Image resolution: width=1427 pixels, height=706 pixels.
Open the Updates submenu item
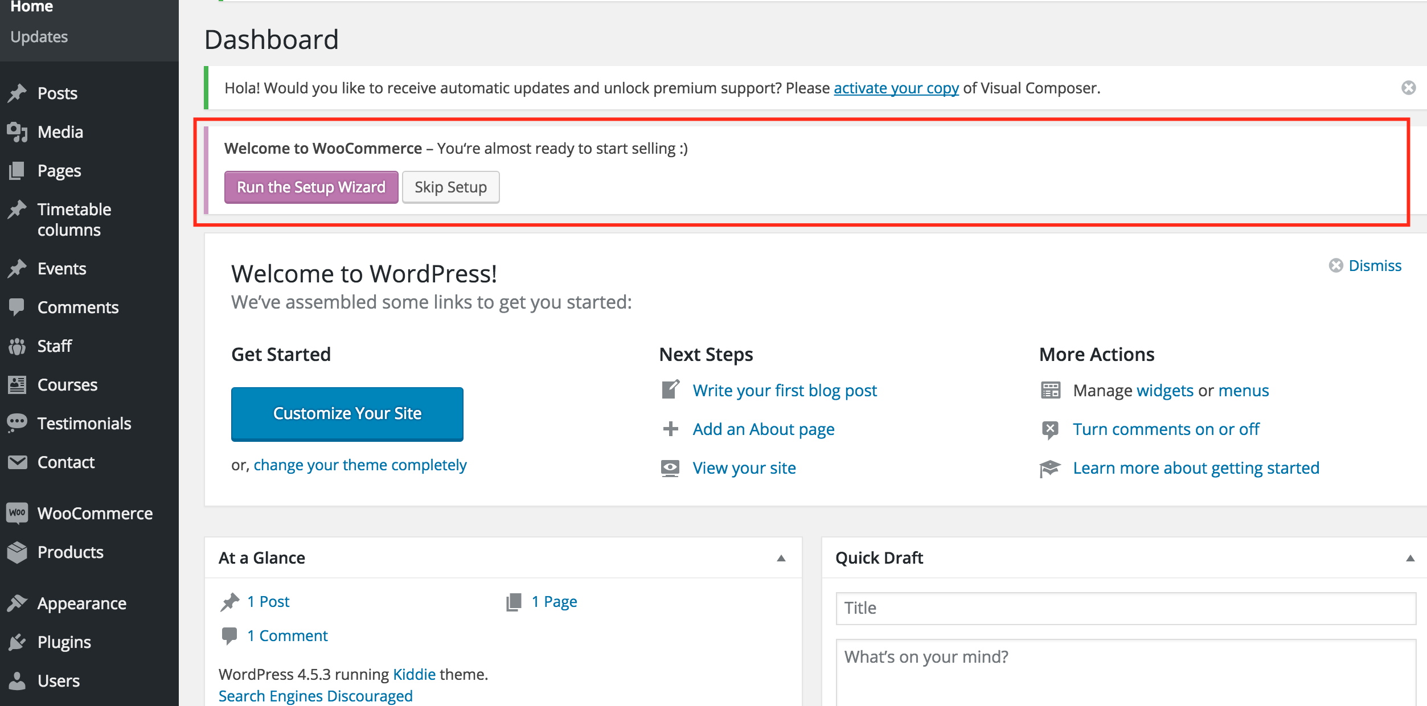tap(39, 37)
